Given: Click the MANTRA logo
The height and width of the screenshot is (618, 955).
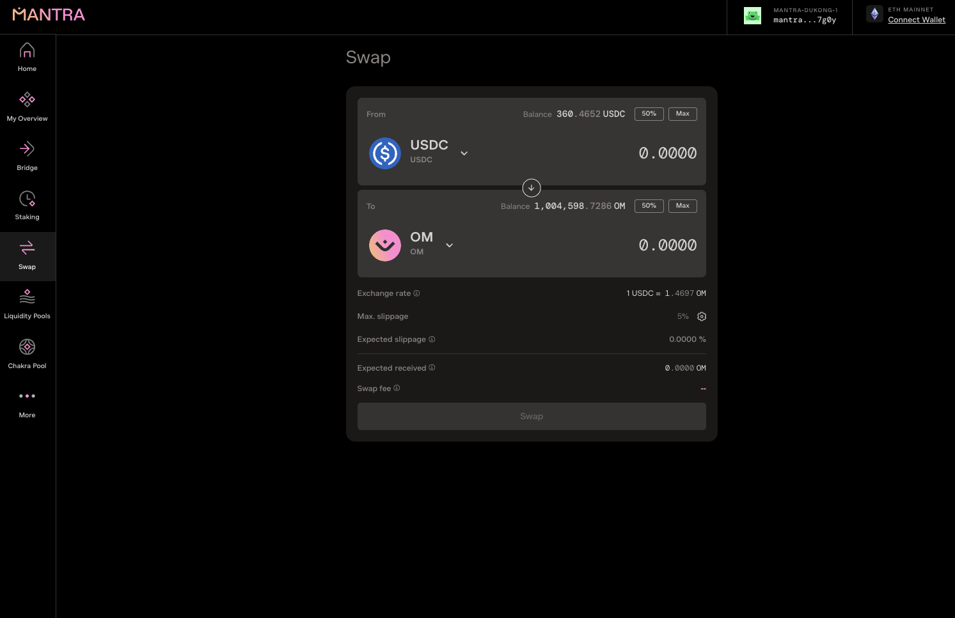Looking at the screenshot, I should pyautogui.click(x=49, y=15).
